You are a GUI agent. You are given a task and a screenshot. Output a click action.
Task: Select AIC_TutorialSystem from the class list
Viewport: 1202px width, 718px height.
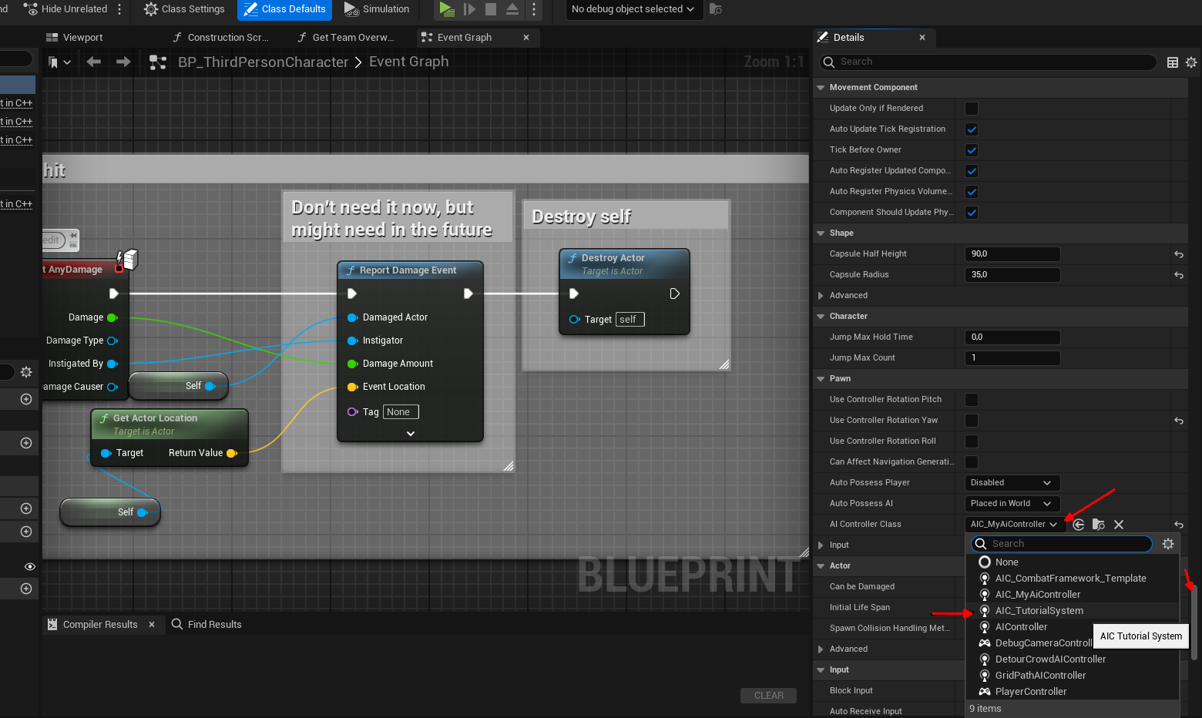click(x=1039, y=611)
